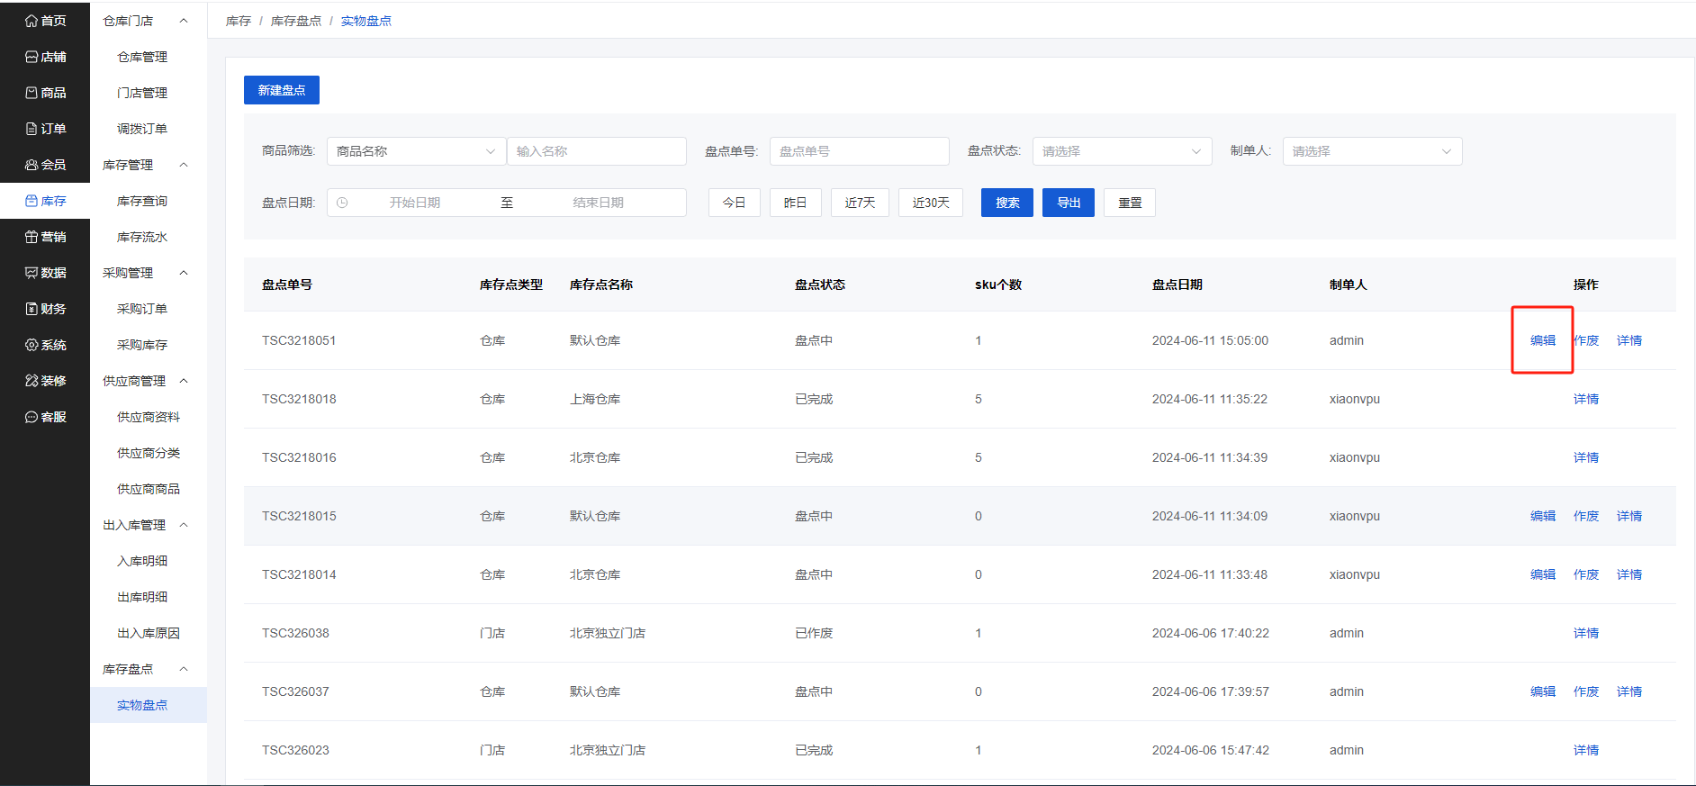
Task: Go to 出库明细 submenu
Action: pyautogui.click(x=142, y=597)
